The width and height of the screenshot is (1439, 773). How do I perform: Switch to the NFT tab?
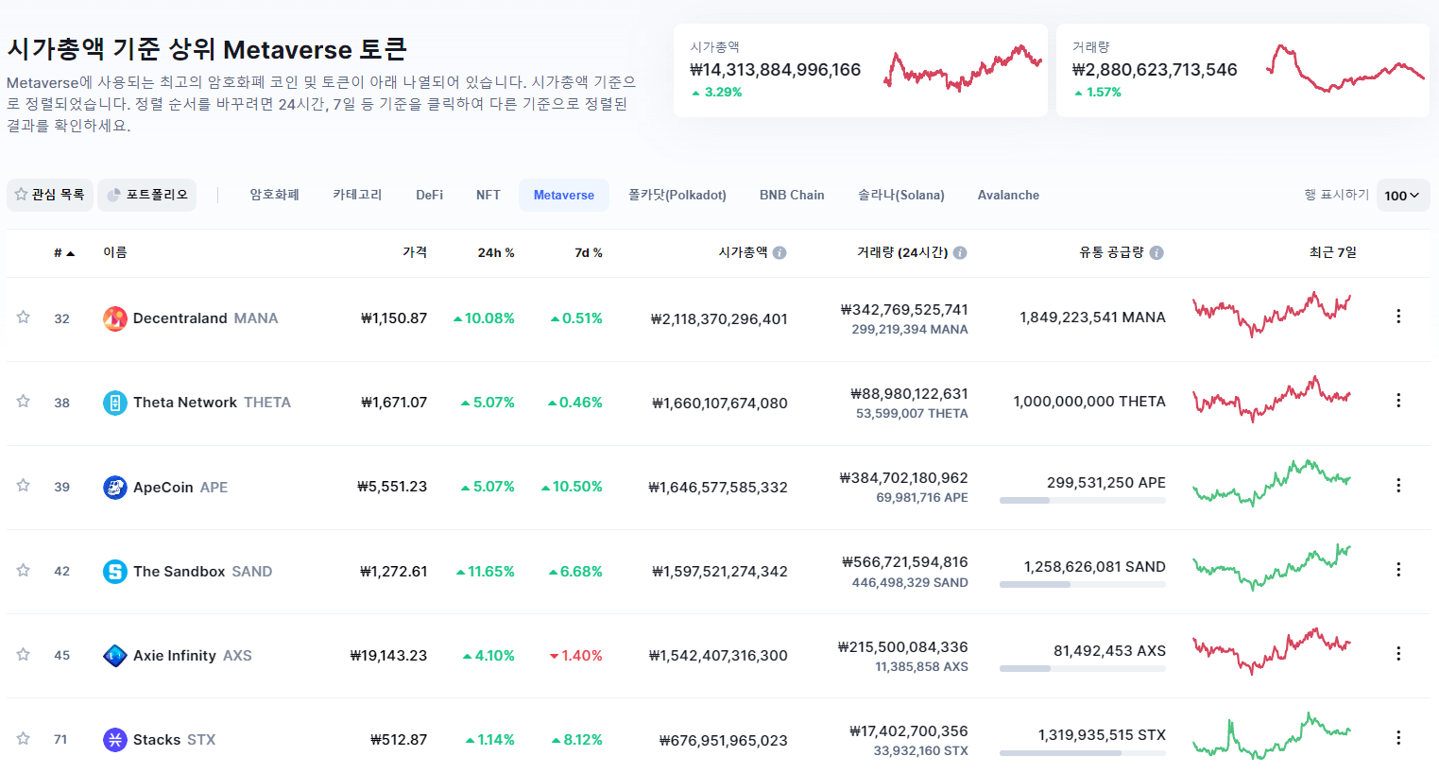click(488, 196)
